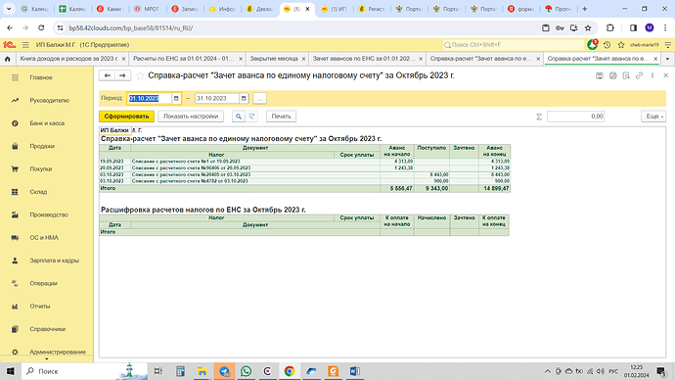Click the Сформировать button
This screenshot has width=675, height=380.
point(126,117)
